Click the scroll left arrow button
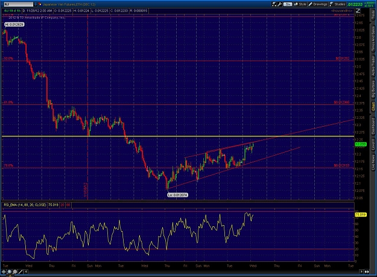 point(26,272)
